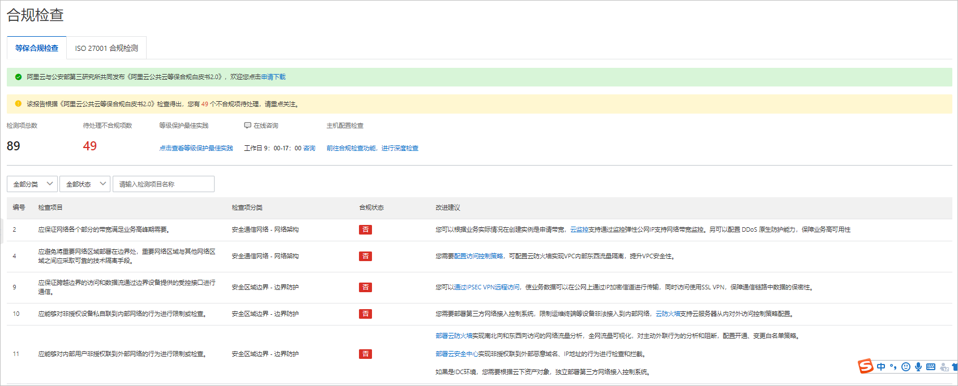Image resolution: width=958 pixels, height=386 pixels.
Task: Click the 否 status badge in row 4
Action: 365,256
